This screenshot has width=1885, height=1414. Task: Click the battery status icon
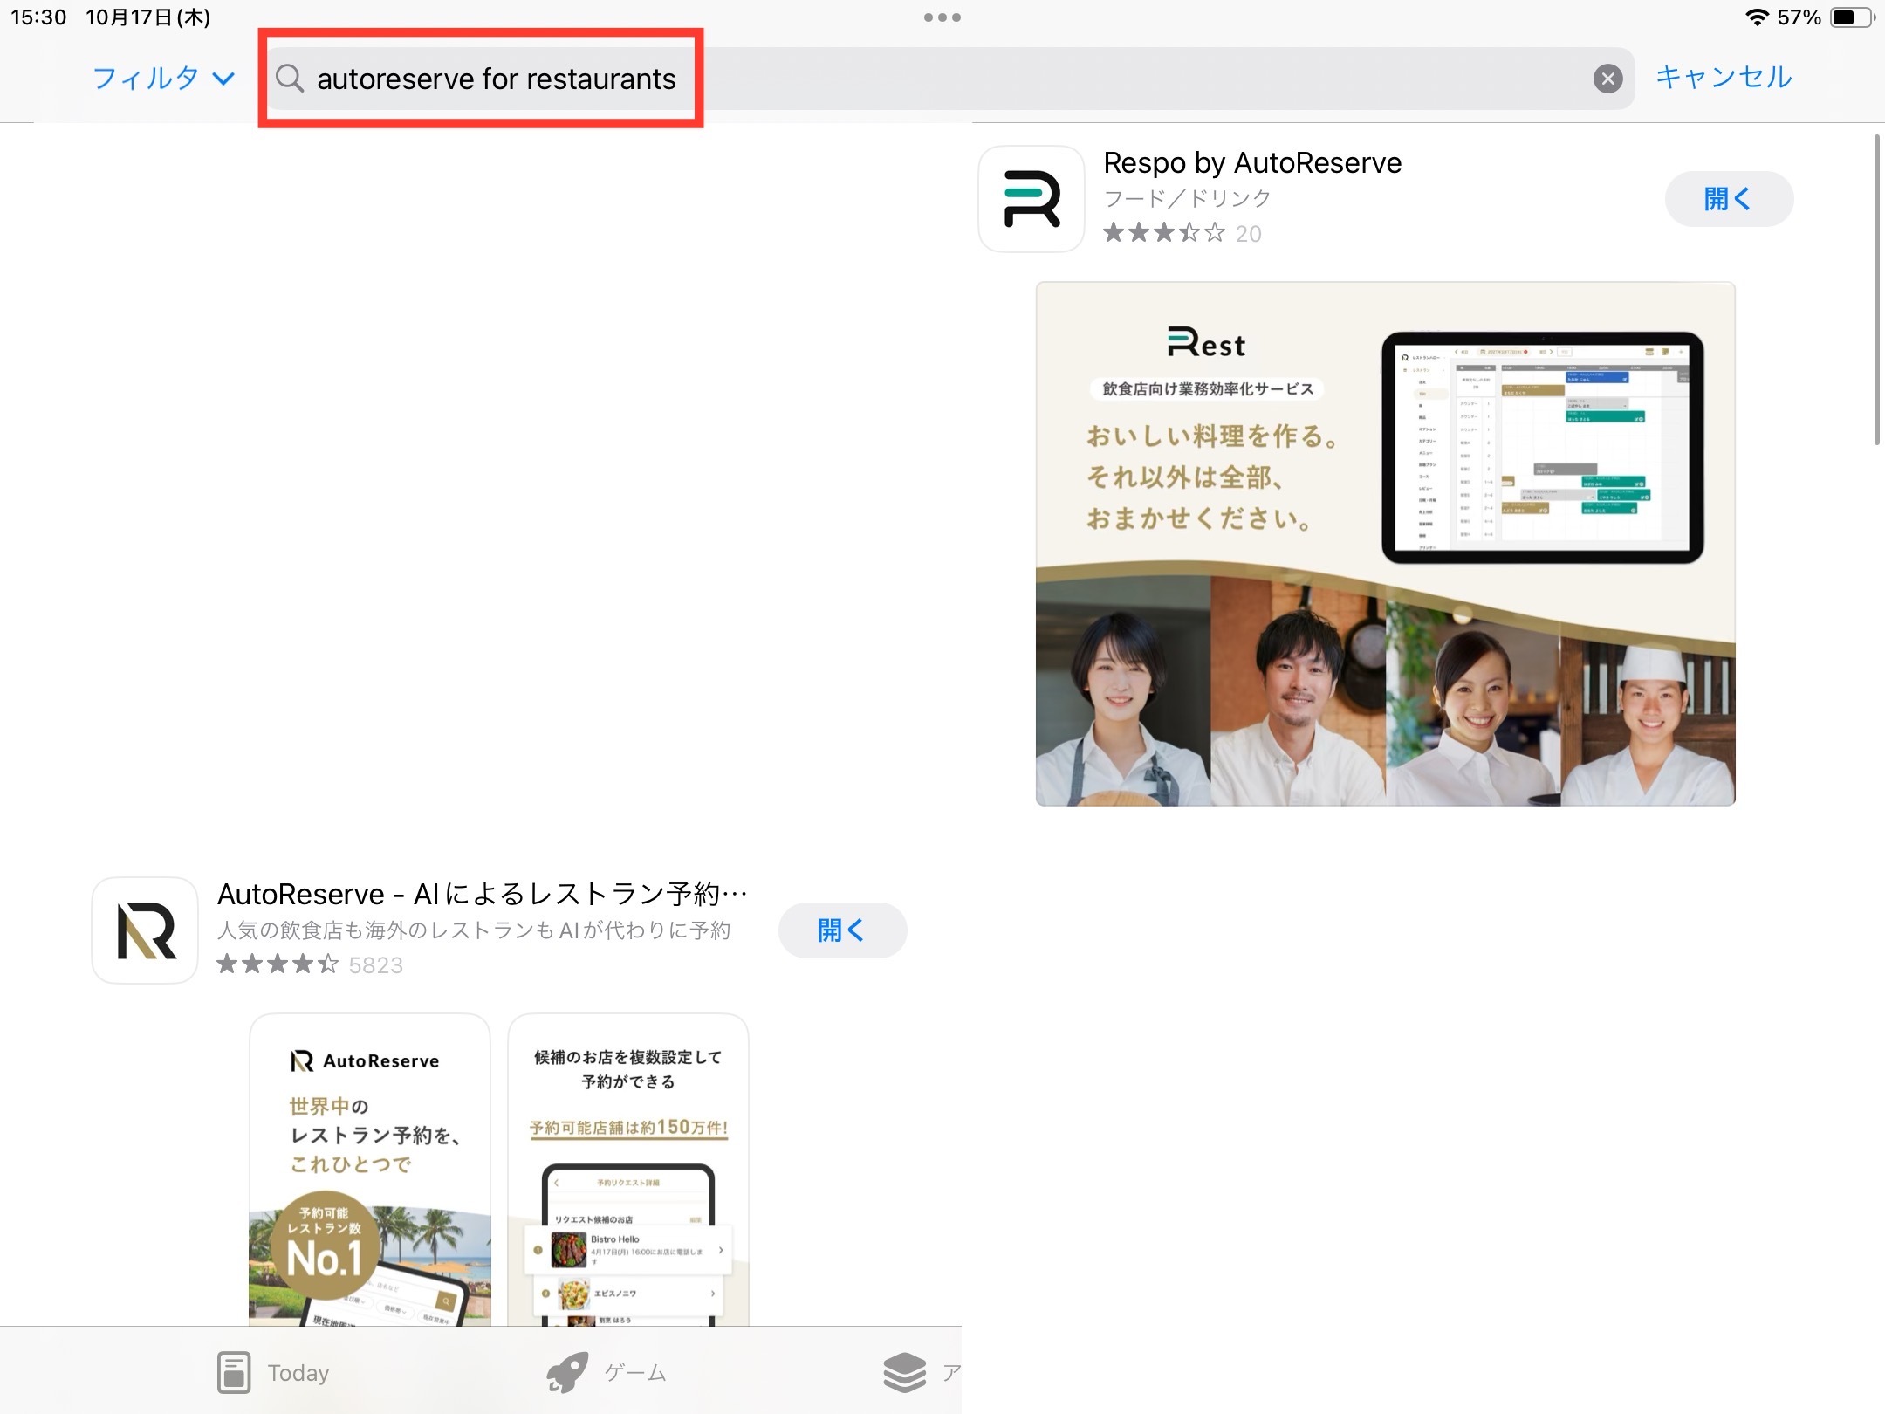pyautogui.click(x=1852, y=17)
